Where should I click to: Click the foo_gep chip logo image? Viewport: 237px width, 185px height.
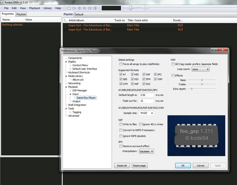tap(196, 136)
